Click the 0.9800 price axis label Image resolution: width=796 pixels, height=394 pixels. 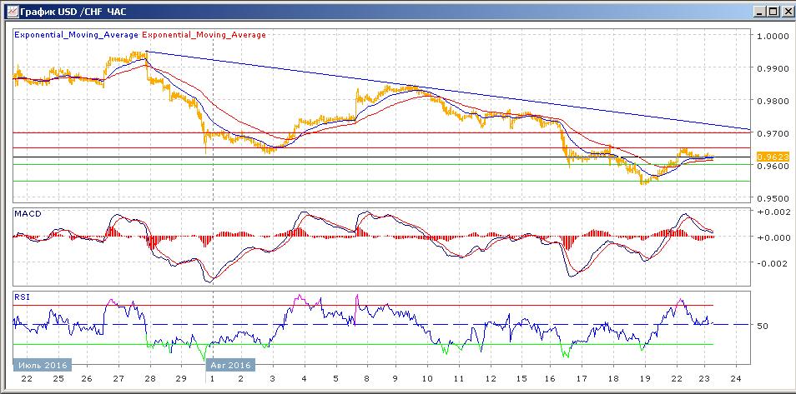tap(773, 101)
